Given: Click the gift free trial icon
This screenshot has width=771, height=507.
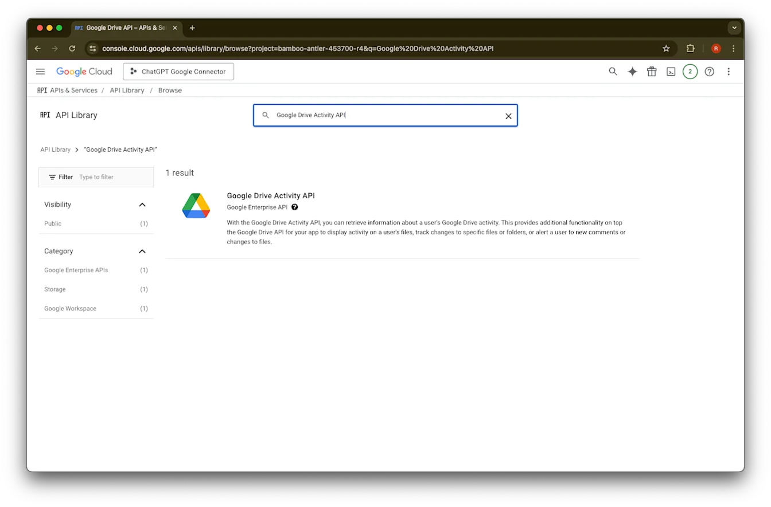Looking at the screenshot, I should (652, 72).
